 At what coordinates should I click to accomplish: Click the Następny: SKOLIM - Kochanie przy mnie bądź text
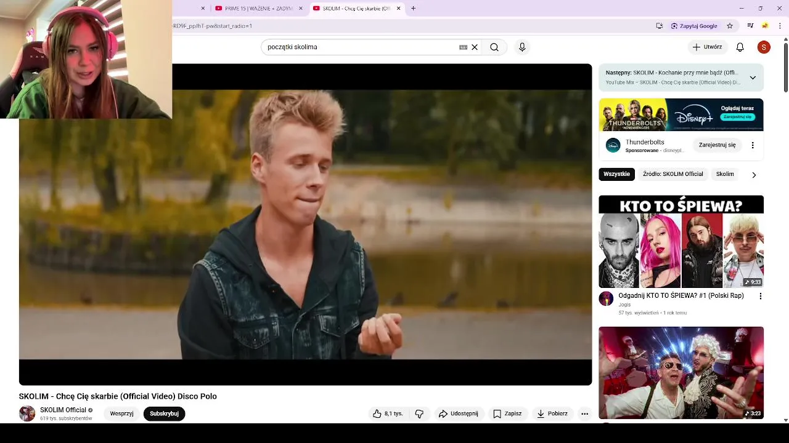click(x=671, y=73)
